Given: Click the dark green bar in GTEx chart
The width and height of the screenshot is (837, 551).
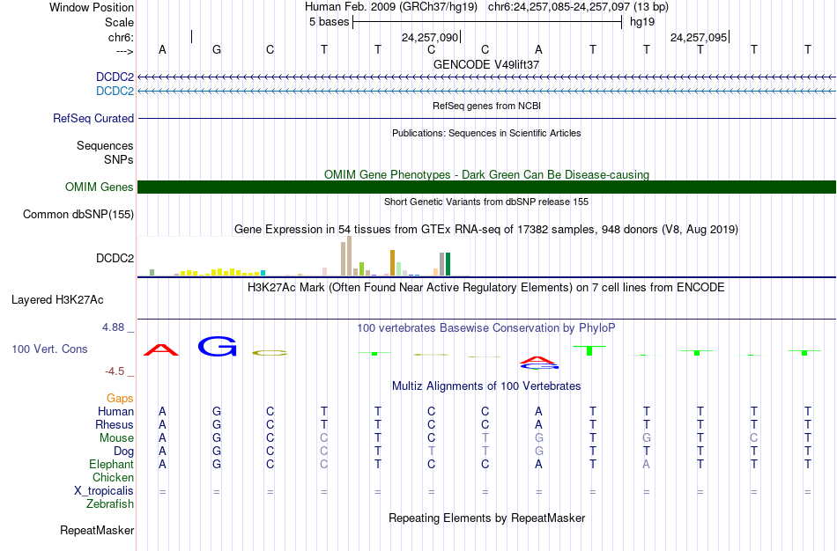Looking at the screenshot, I should 448,264.
